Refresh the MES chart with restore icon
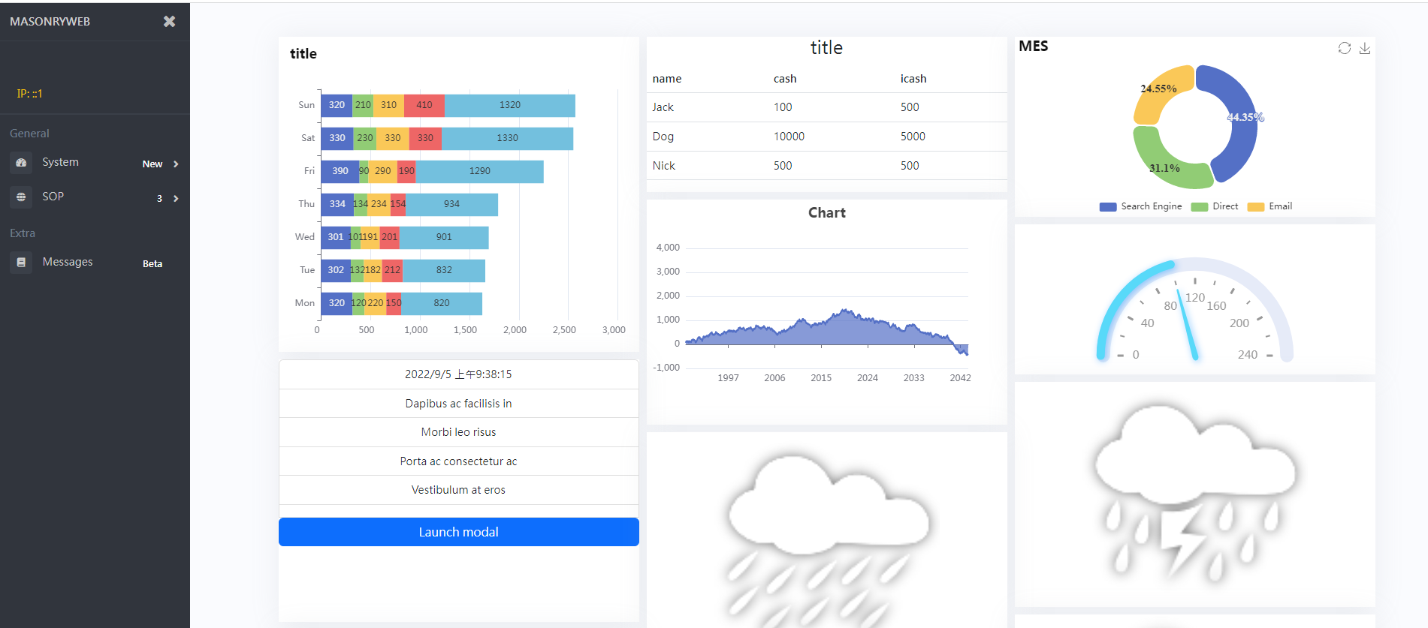1428x628 pixels. [1345, 48]
